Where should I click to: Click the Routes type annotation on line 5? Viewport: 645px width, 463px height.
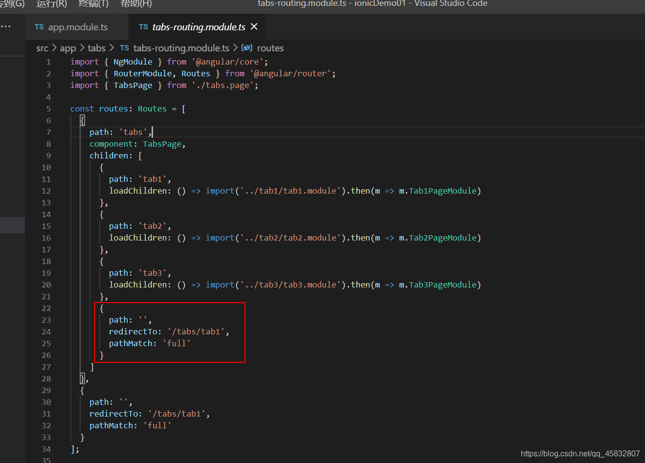(x=152, y=109)
